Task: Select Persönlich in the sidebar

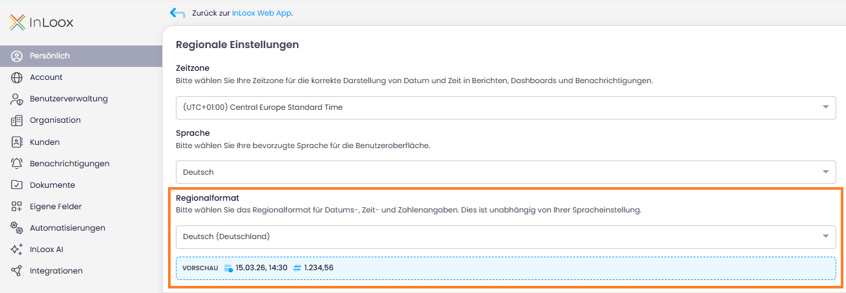Action: point(81,56)
